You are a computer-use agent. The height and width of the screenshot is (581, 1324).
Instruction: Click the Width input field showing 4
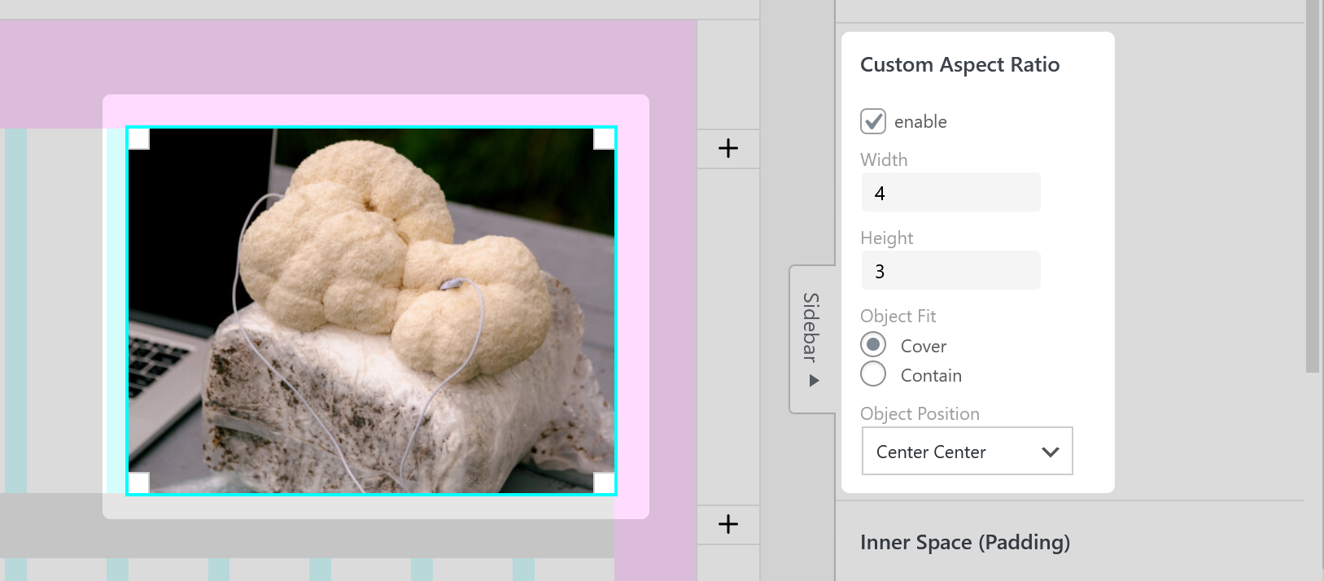tap(950, 192)
